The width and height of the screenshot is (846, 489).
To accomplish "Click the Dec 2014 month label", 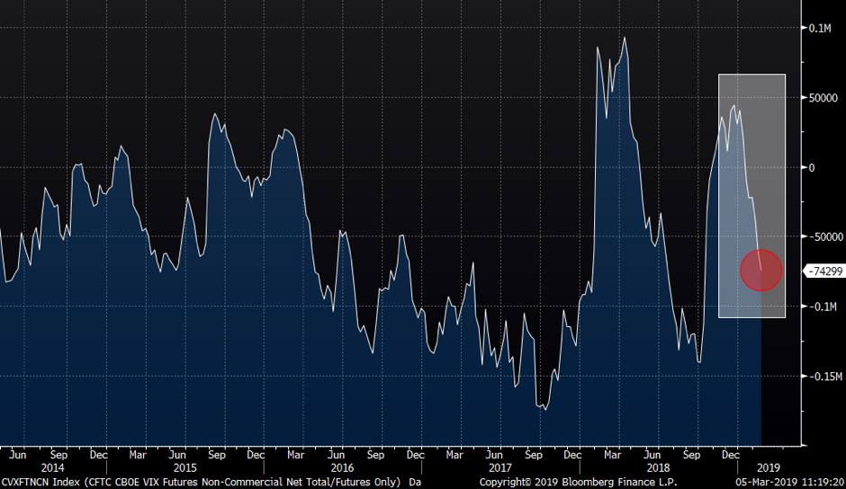I will [x=99, y=455].
